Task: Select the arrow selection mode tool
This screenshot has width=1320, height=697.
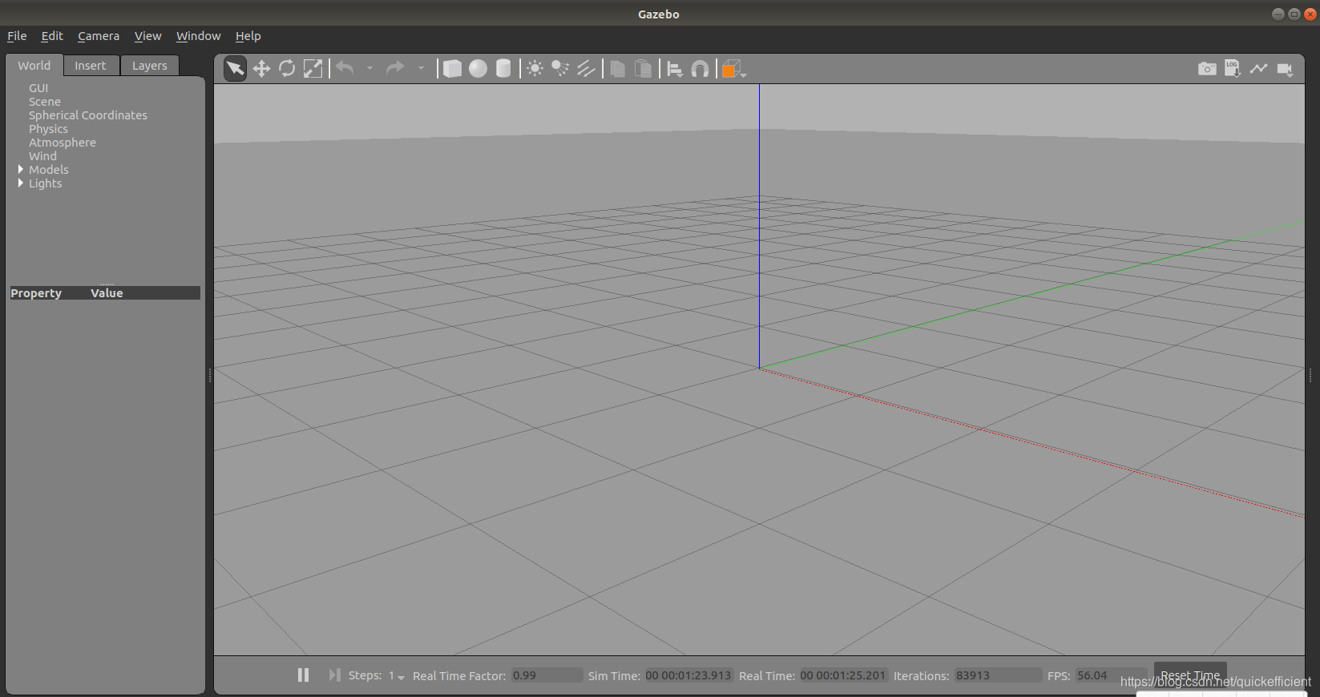Action: pos(235,69)
